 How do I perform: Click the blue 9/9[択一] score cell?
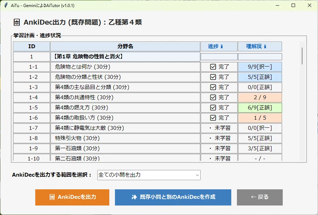click(260, 67)
